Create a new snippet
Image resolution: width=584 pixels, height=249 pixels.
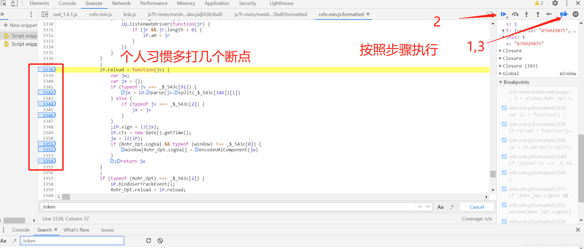(20, 25)
